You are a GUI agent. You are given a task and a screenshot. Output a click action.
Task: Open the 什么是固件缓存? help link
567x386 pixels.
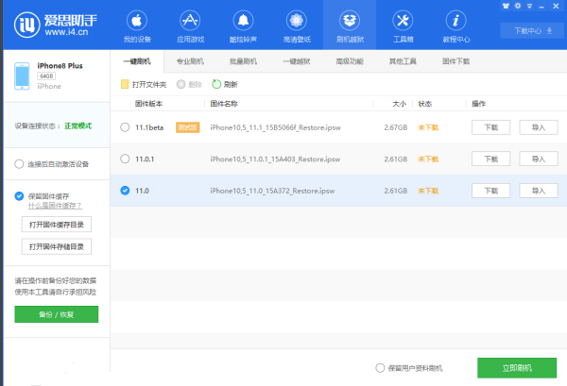point(55,206)
